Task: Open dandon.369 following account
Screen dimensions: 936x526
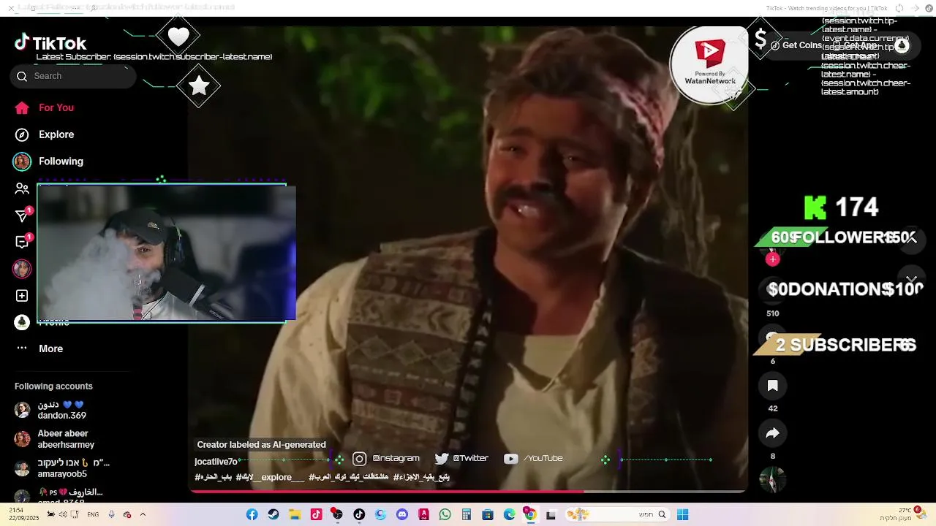Action: point(62,410)
